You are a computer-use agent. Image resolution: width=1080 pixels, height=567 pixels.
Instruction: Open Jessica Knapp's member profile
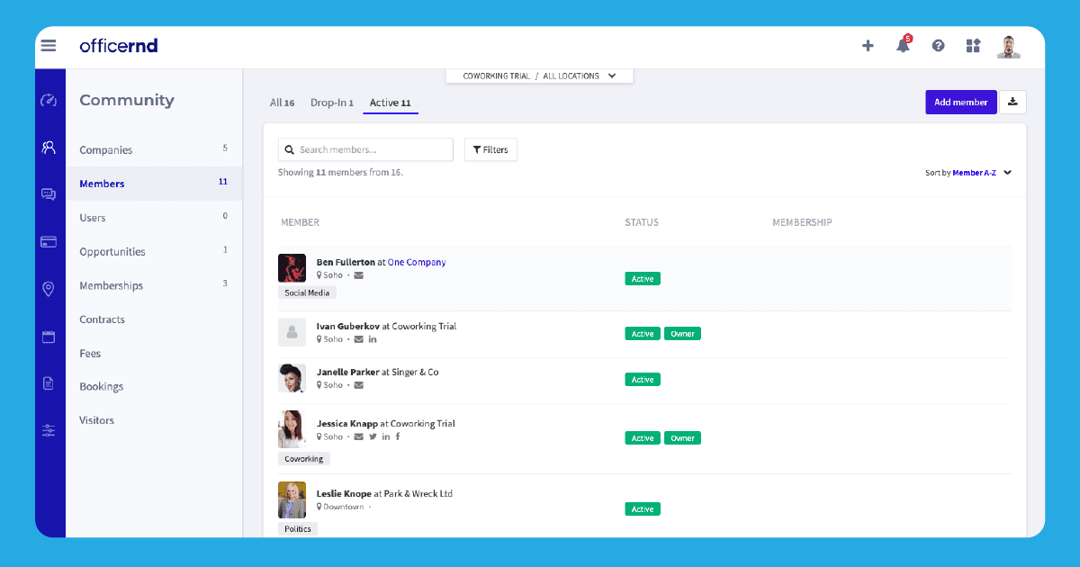(346, 424)
